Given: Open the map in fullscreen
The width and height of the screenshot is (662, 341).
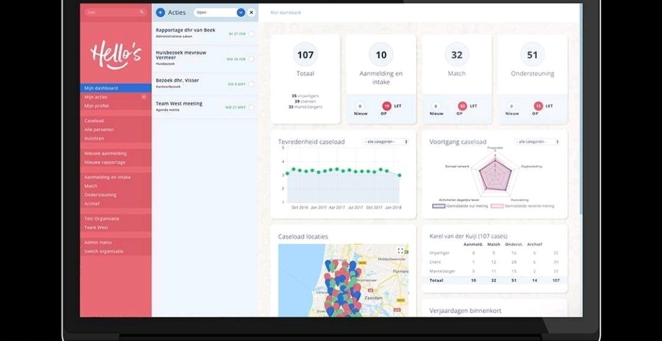Looking at the screenshot, I should click(400, 251).
